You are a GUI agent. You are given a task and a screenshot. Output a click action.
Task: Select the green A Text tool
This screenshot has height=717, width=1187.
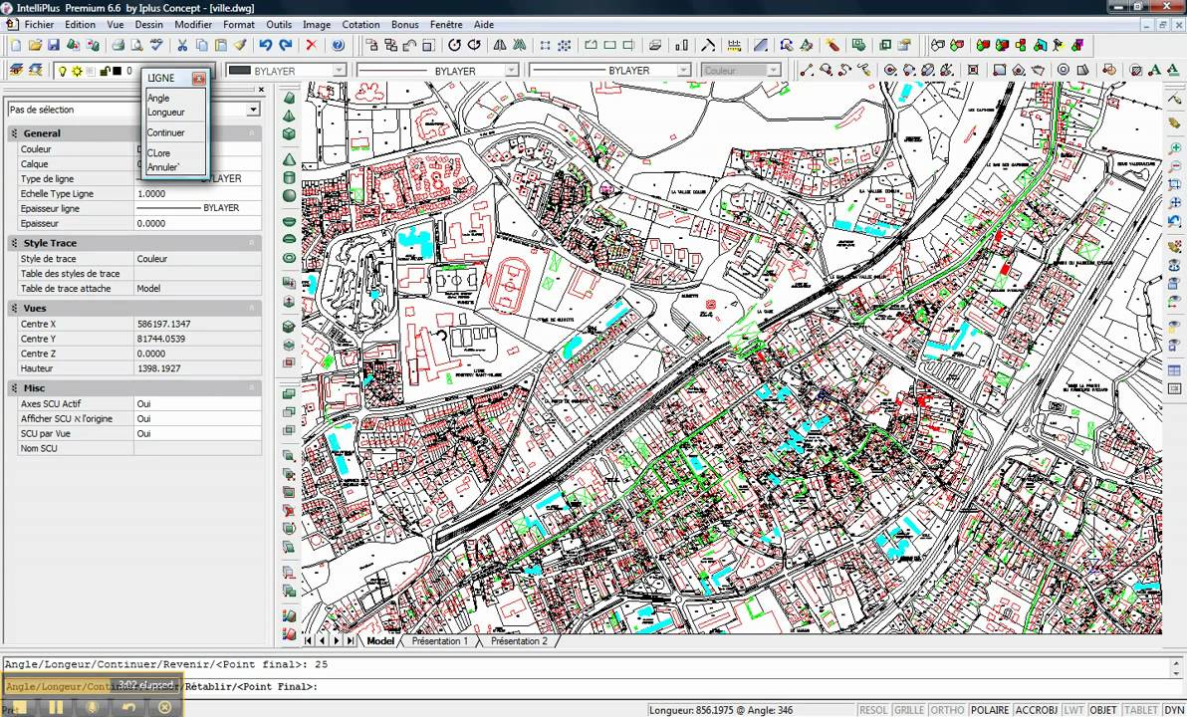coord(1154,71)
